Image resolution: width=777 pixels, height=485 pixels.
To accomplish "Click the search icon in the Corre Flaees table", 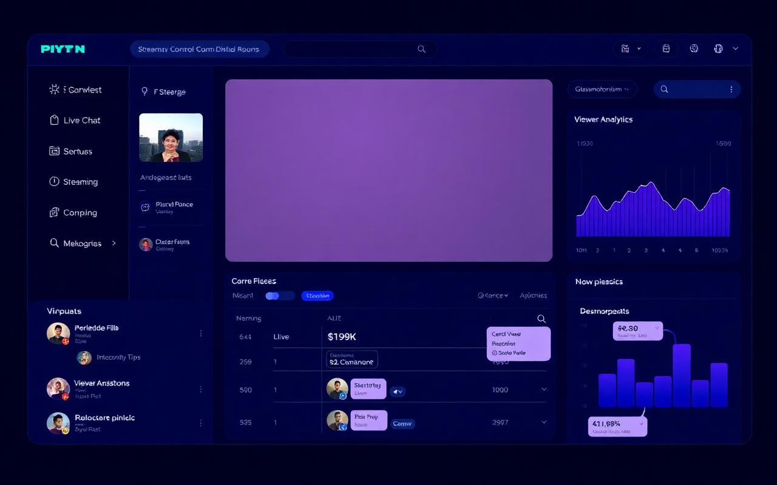I will tap(541, 319).
